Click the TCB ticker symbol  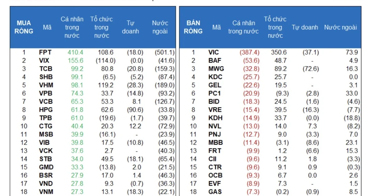coord(46,69)
